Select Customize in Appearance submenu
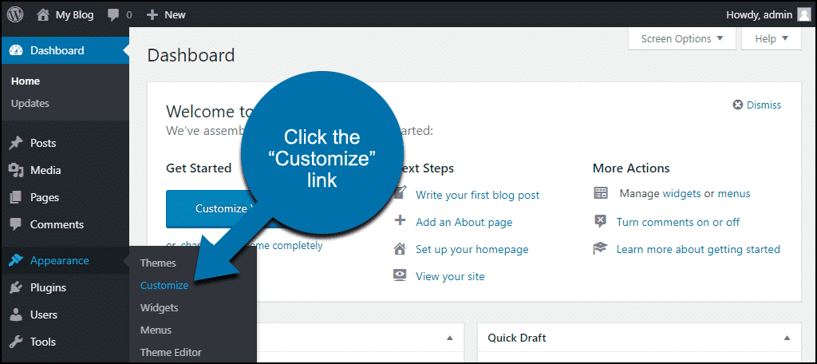Screen dimensions: 817x364 (x=164, y=285)
